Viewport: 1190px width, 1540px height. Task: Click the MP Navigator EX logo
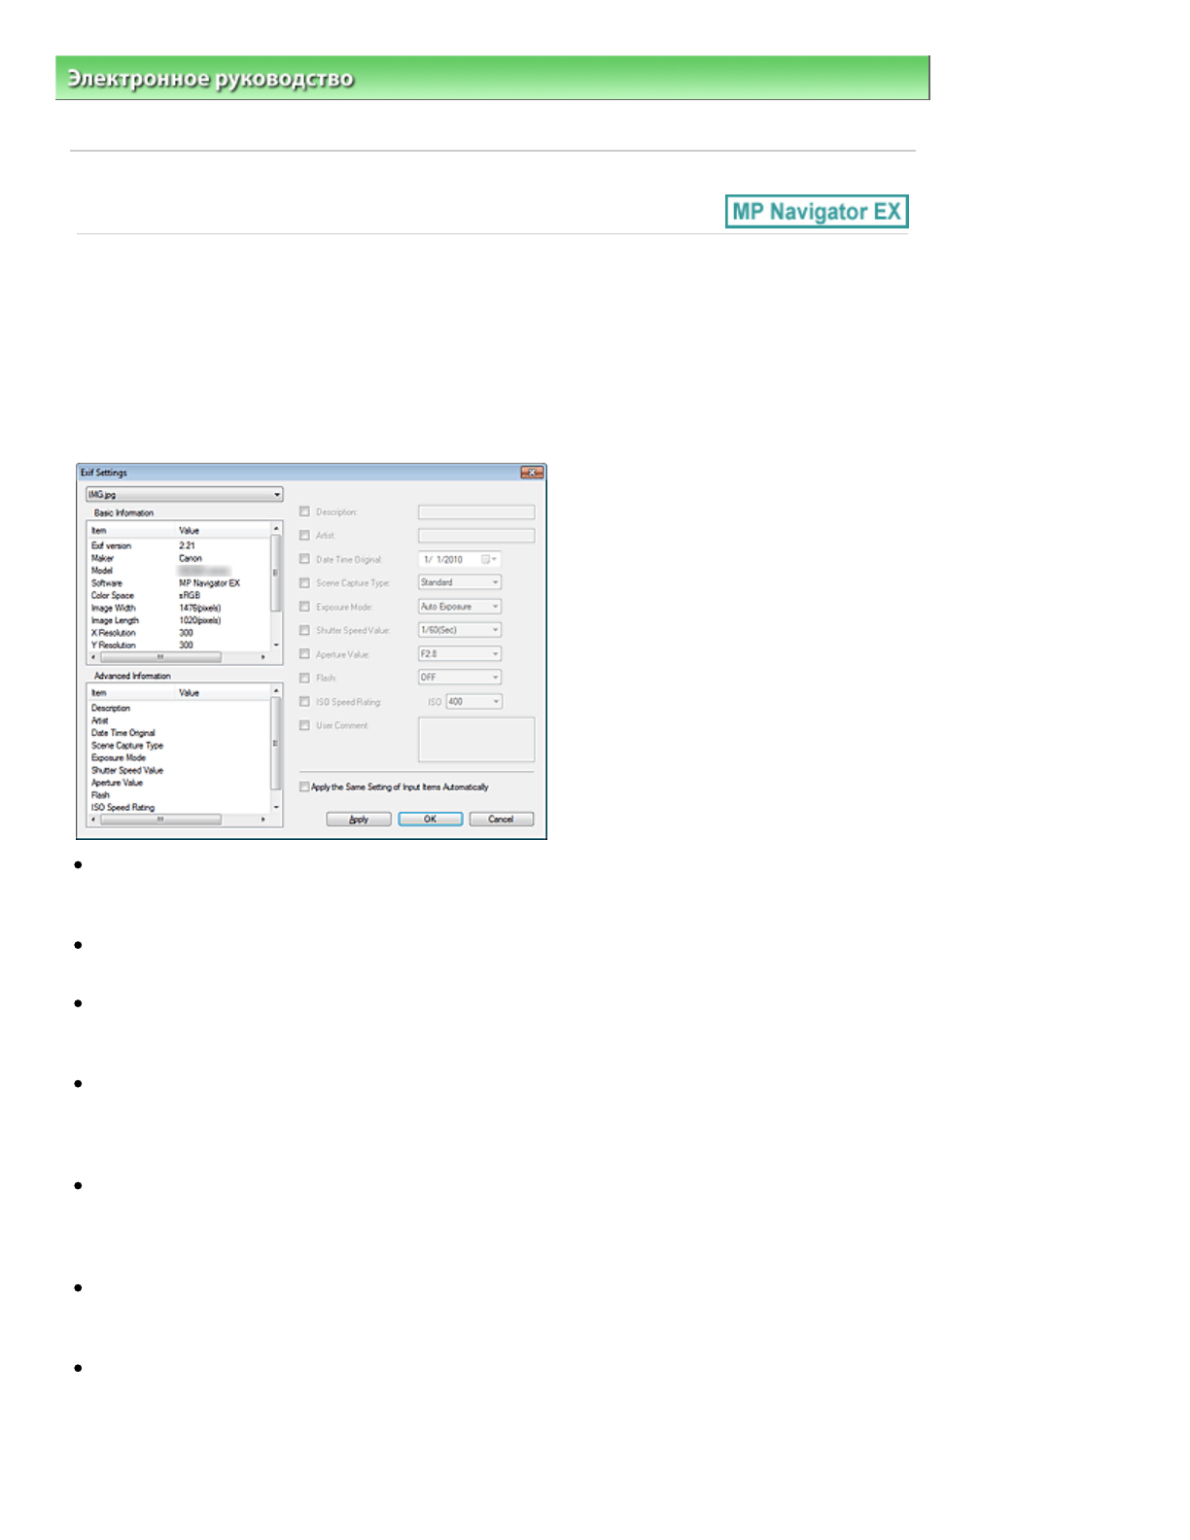click(816, 211)
